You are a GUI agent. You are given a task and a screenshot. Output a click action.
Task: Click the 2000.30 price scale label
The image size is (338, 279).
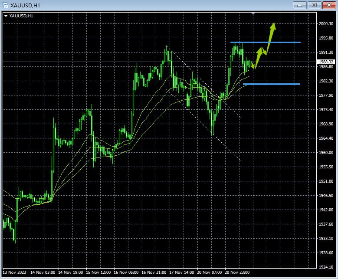325,24
